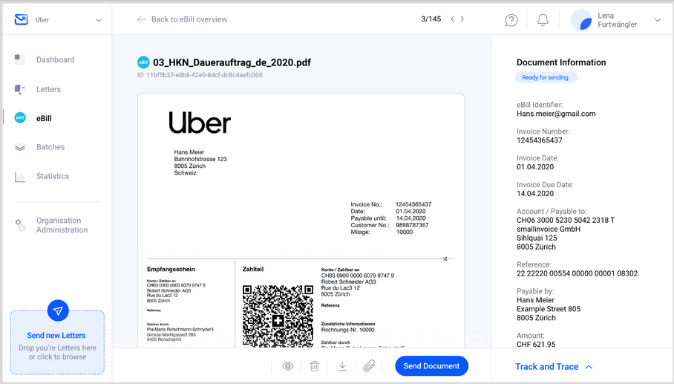
Task: Click the Ready for sending status badge
Action: tap(546, 77)
